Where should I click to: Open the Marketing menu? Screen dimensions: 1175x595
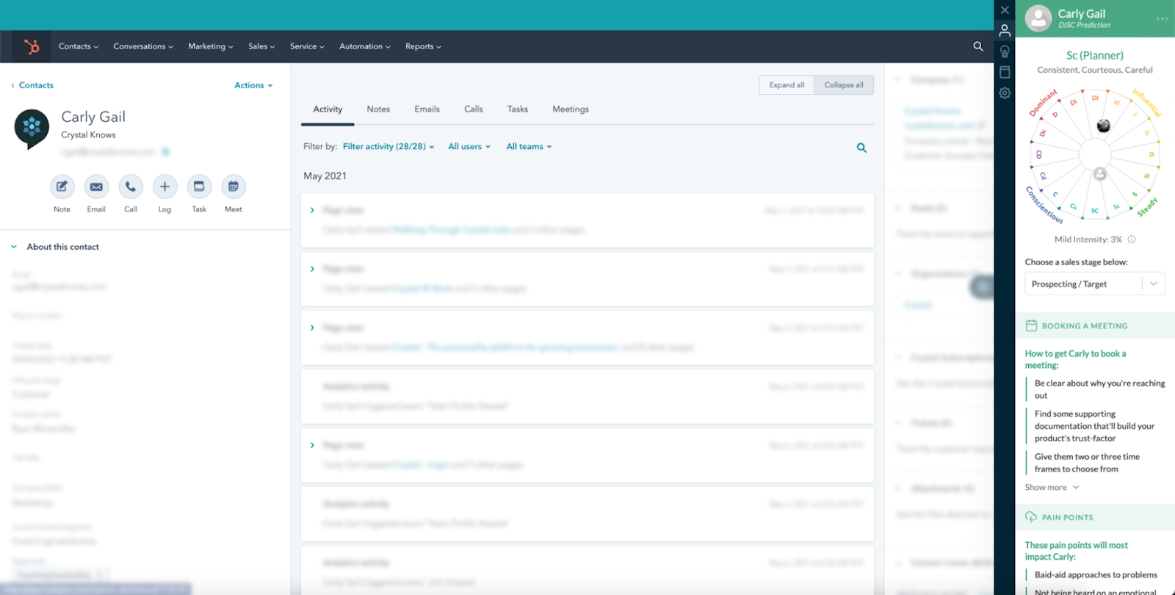tap(210, 46)
